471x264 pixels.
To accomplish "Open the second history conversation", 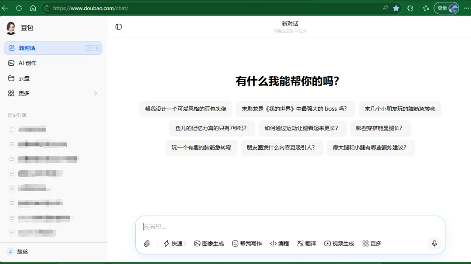I will tap(53, 144).
